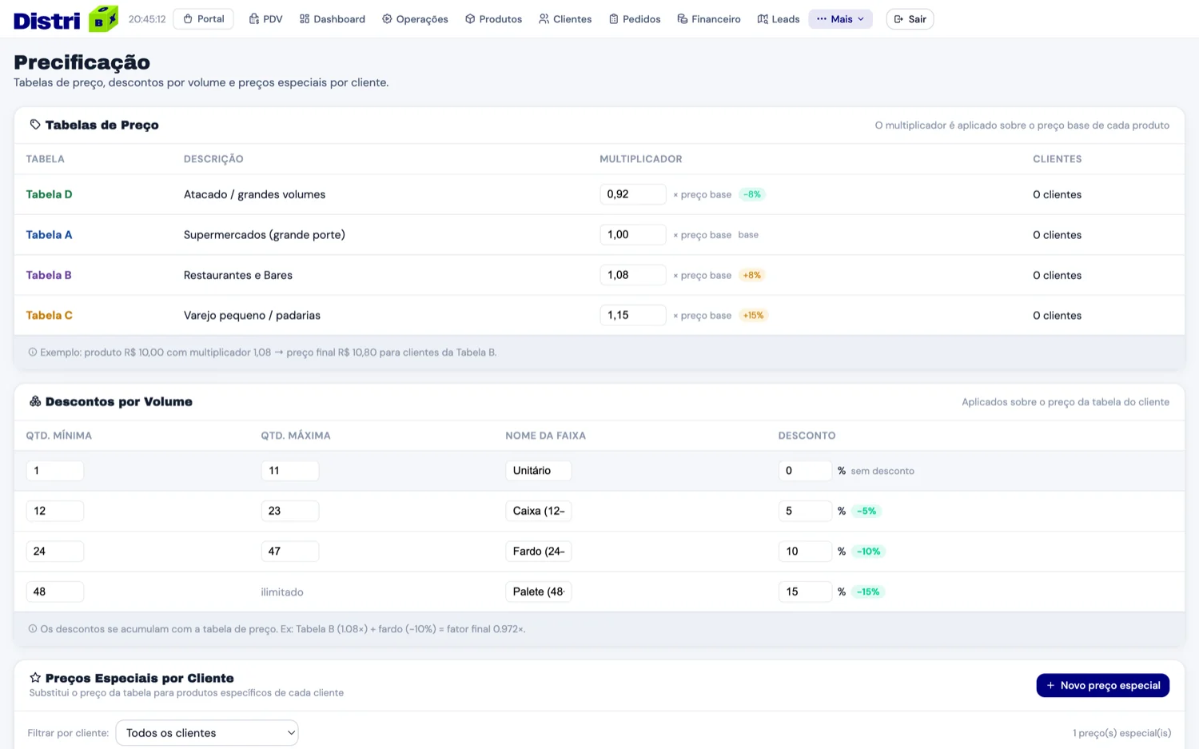This screenshot has width=1199, height=749.
Task: Edit the Tabela D multiplier field
Action: (632, 194)
